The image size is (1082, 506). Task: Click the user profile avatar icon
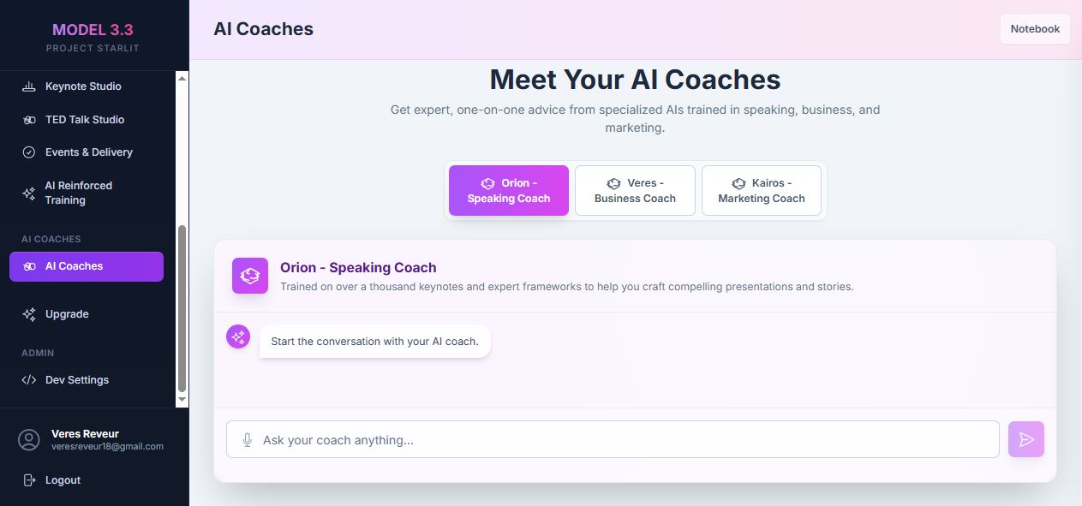pos(29,440)
